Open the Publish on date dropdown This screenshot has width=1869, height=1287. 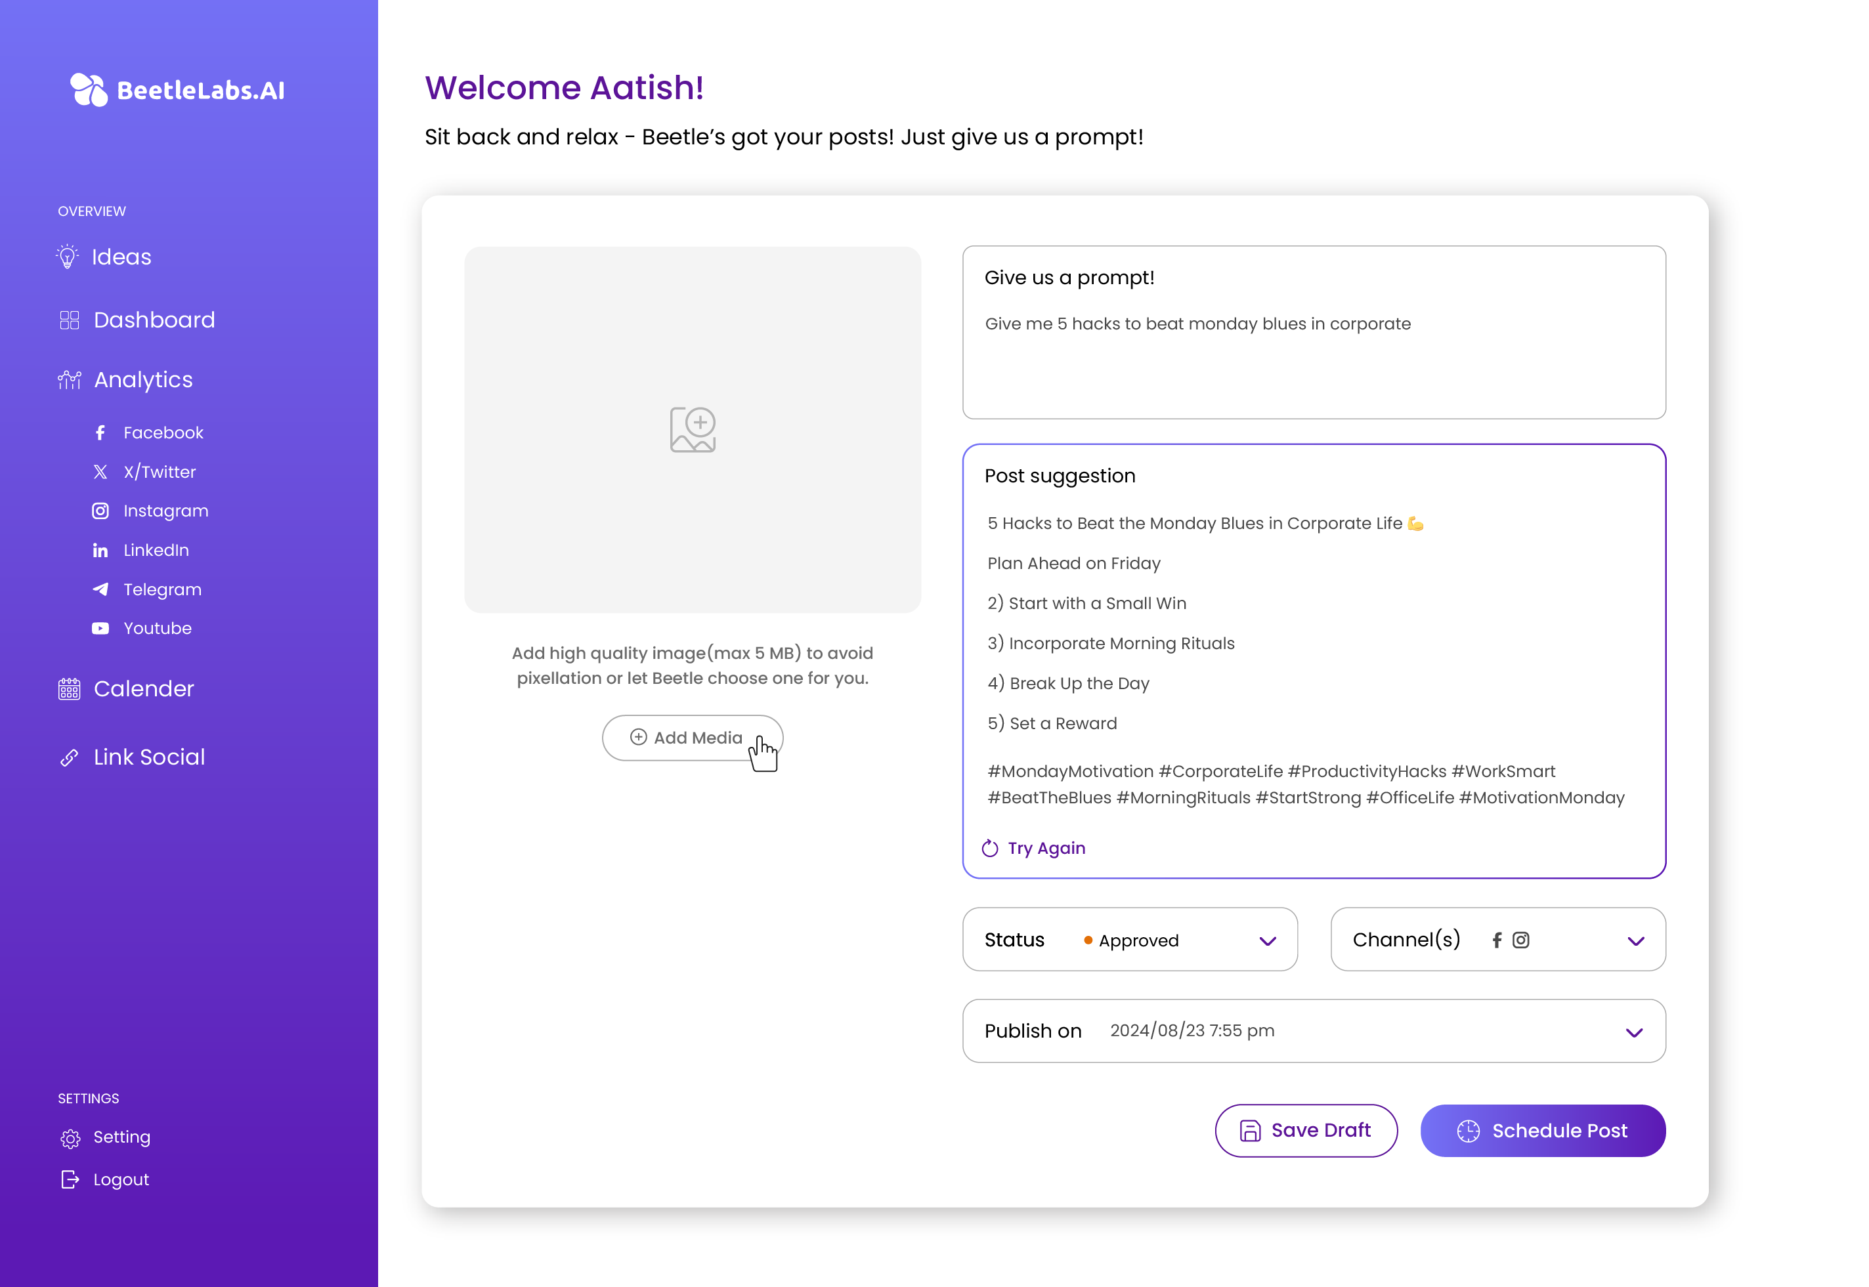(x=1633, y=1032)
